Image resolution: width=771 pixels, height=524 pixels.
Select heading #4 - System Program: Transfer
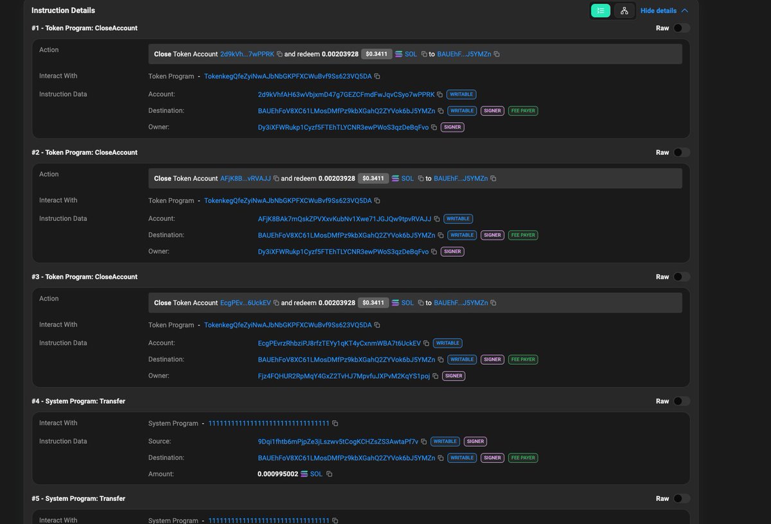click(78, 401)
